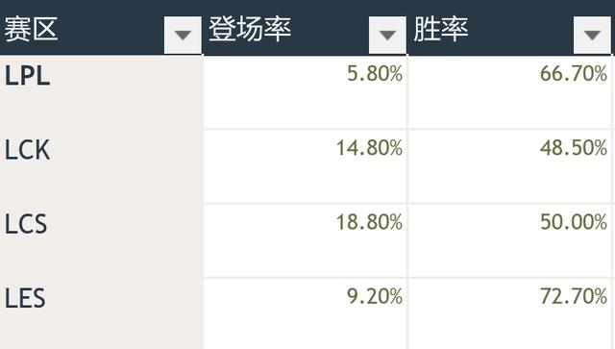The width and height of the screenshot is (615, 349).
Task: Click the 48.50% win rate cell
Action: click(510, 166)
